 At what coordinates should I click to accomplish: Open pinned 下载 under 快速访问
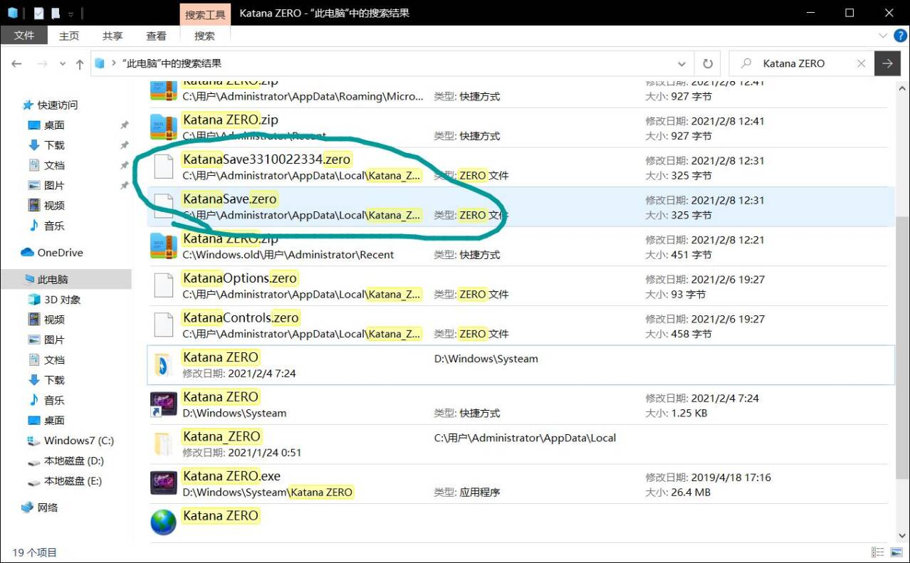point(54,144)
